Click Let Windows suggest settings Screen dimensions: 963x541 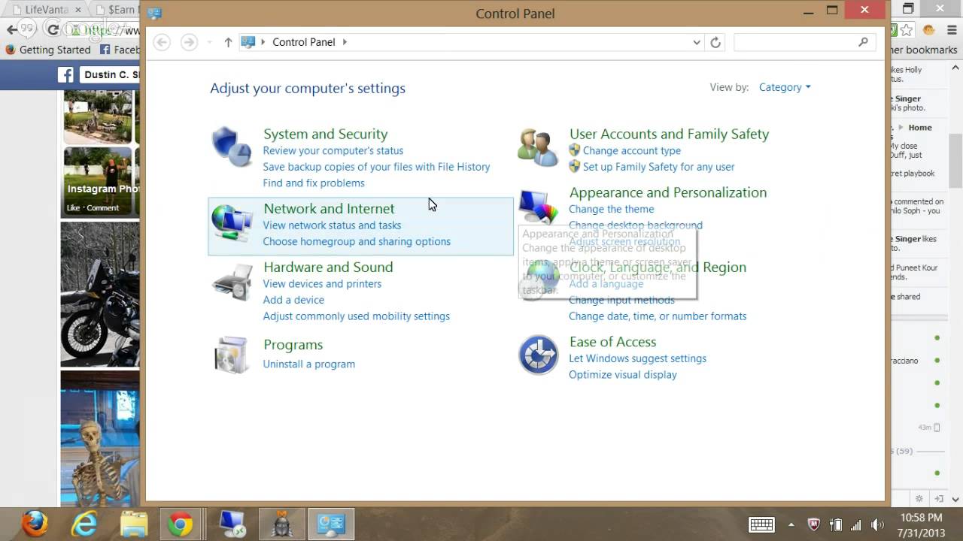pos(637,358)
